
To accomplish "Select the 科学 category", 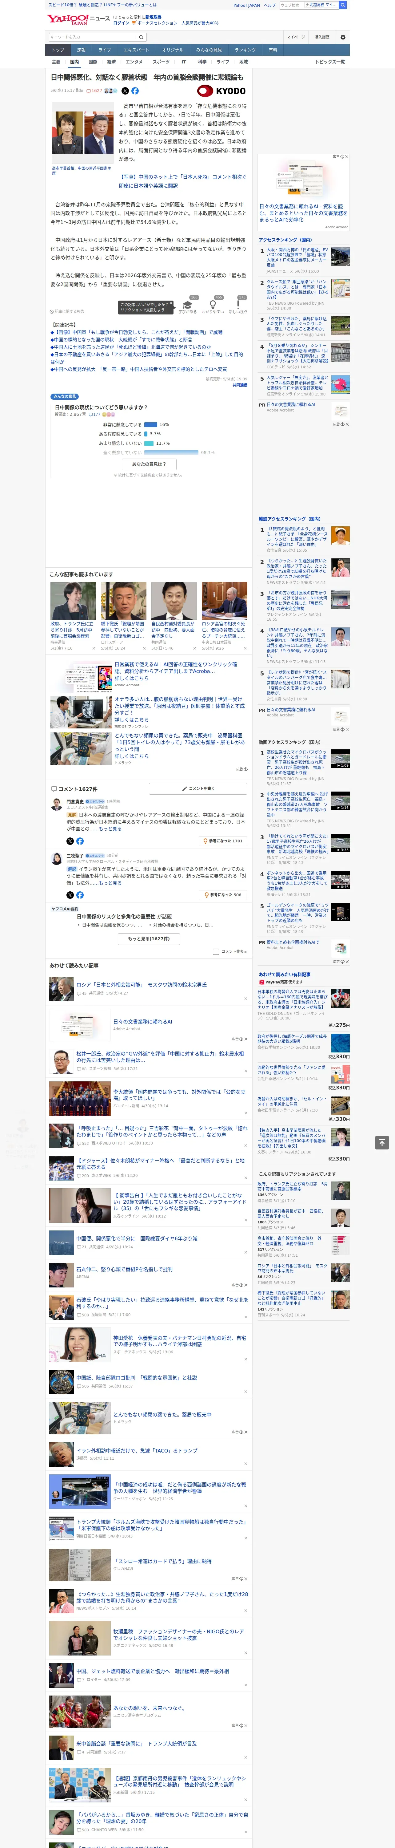I will click(x=202, y=62).
